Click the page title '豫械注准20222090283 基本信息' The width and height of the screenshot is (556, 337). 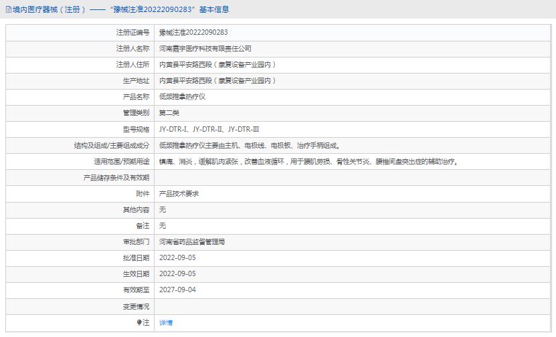[169, 9]
